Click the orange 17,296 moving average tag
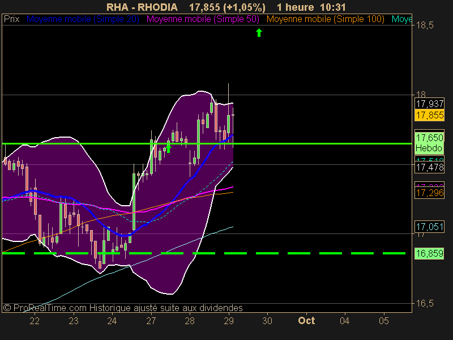The height and width of the screenshot is (340, 453). (x=430, y=193)
